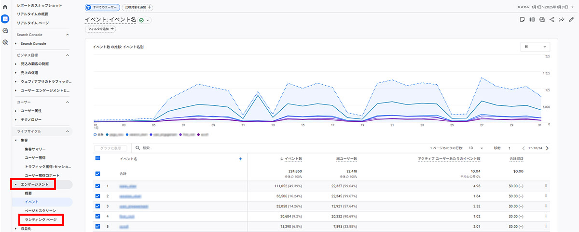
Task: Open the 日 granularity dropdown
Action: click(536, 47)
